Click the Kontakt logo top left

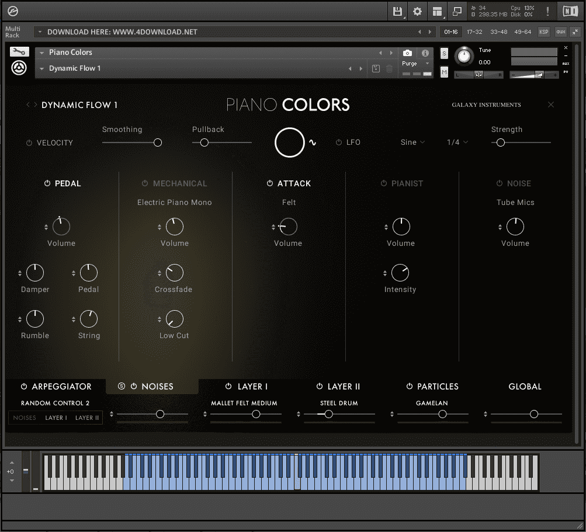tap(13, 11)
